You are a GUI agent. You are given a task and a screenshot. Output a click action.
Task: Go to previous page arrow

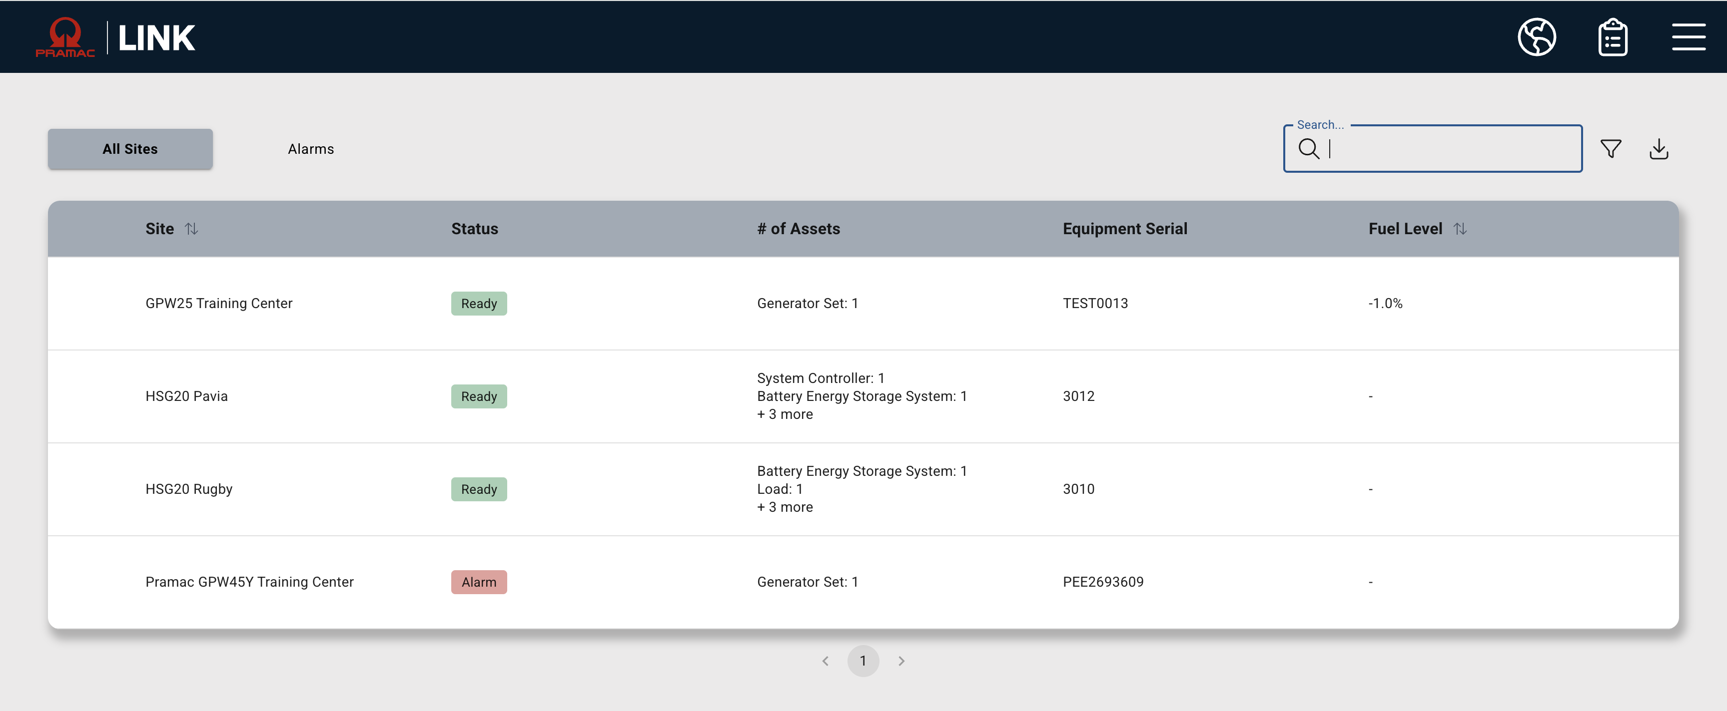point(826,661)
